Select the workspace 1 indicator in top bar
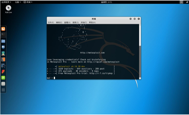 coord(181,2)
